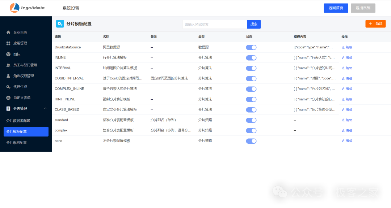The width and height of the screenshot is (391, 208).
Task: Click the gears icon beside 代码生成
Action: 8,87
